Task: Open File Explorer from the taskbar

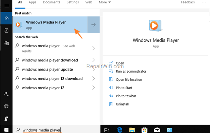Action: (132, 130)
